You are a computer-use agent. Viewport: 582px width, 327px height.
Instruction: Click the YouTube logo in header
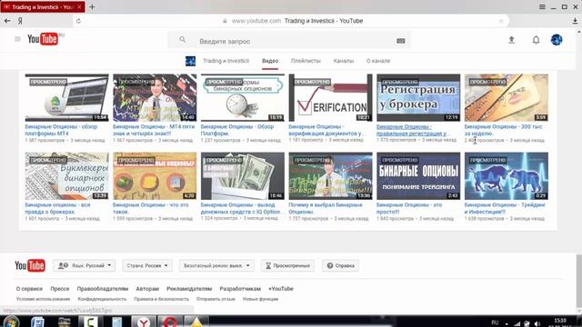pos(43,39)
